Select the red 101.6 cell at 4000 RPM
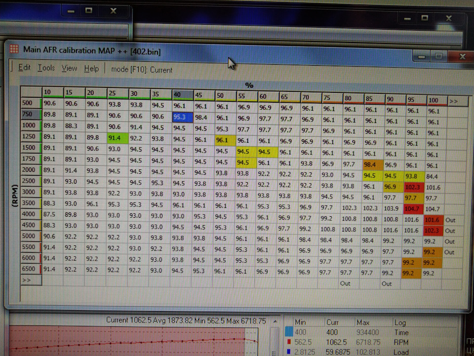474x356 pixels. click(x=434, y=220)
